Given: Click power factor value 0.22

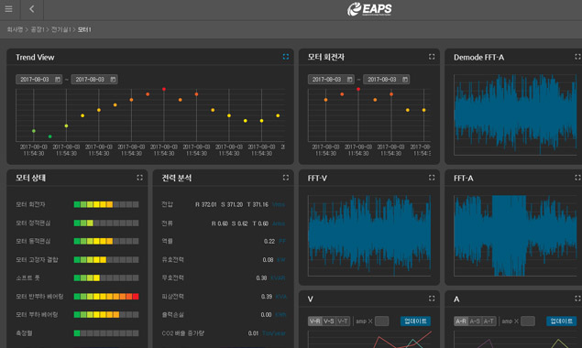Looking at the screenshot, I should click(269, 241).
